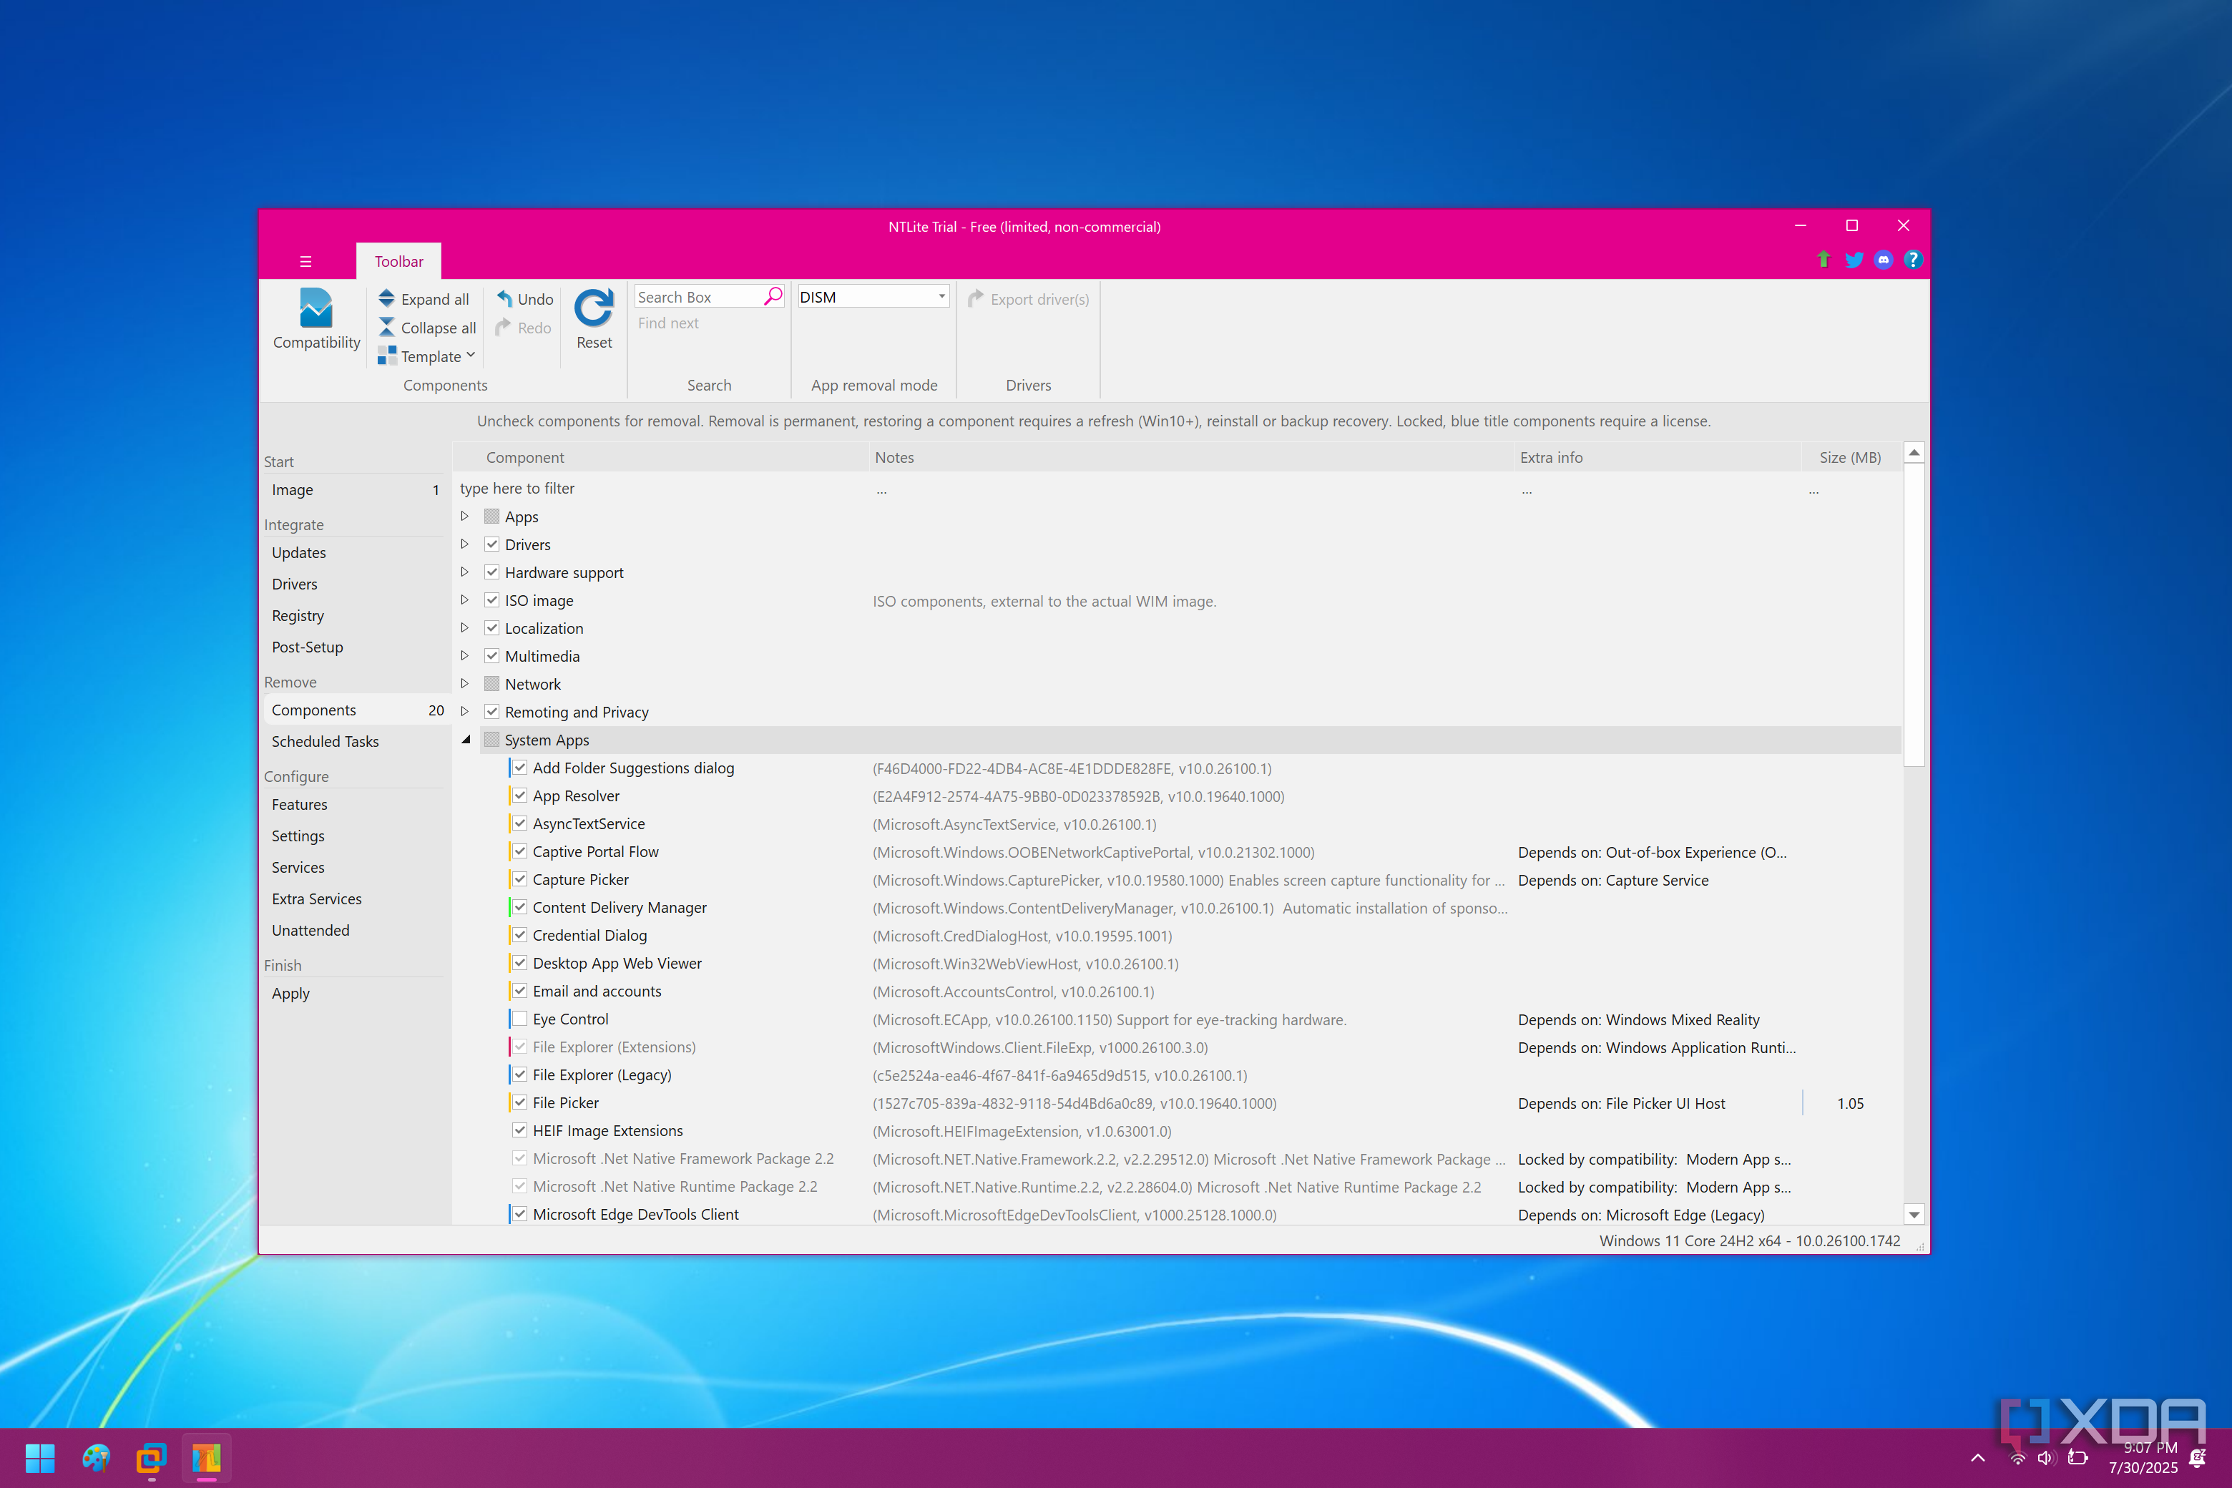Uncheck the Content Delivery Manager checkbox

click(x=520, y=907)
